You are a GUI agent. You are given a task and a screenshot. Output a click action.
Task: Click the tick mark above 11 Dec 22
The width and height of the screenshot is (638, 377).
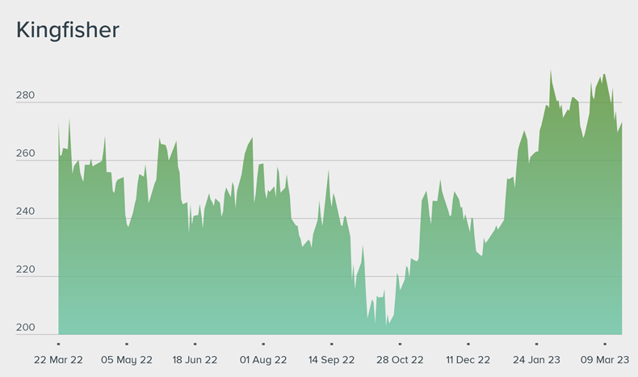468,344
